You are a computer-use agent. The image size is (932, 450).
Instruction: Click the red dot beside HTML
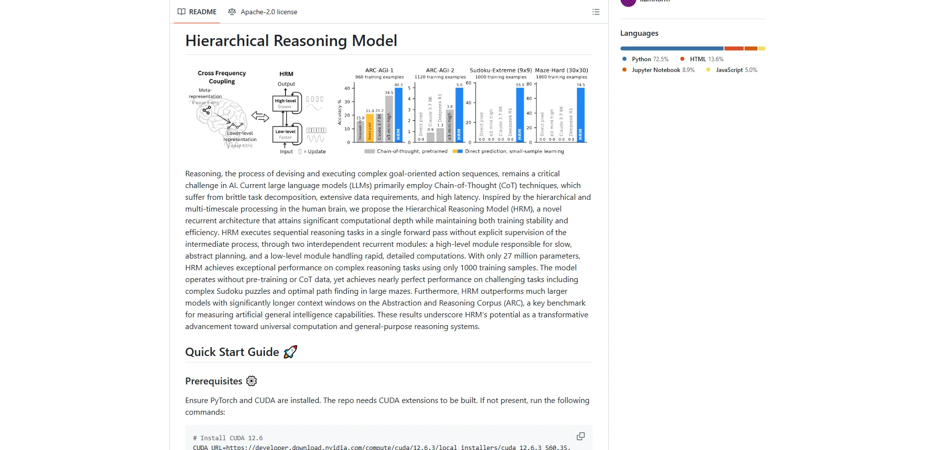682,59
